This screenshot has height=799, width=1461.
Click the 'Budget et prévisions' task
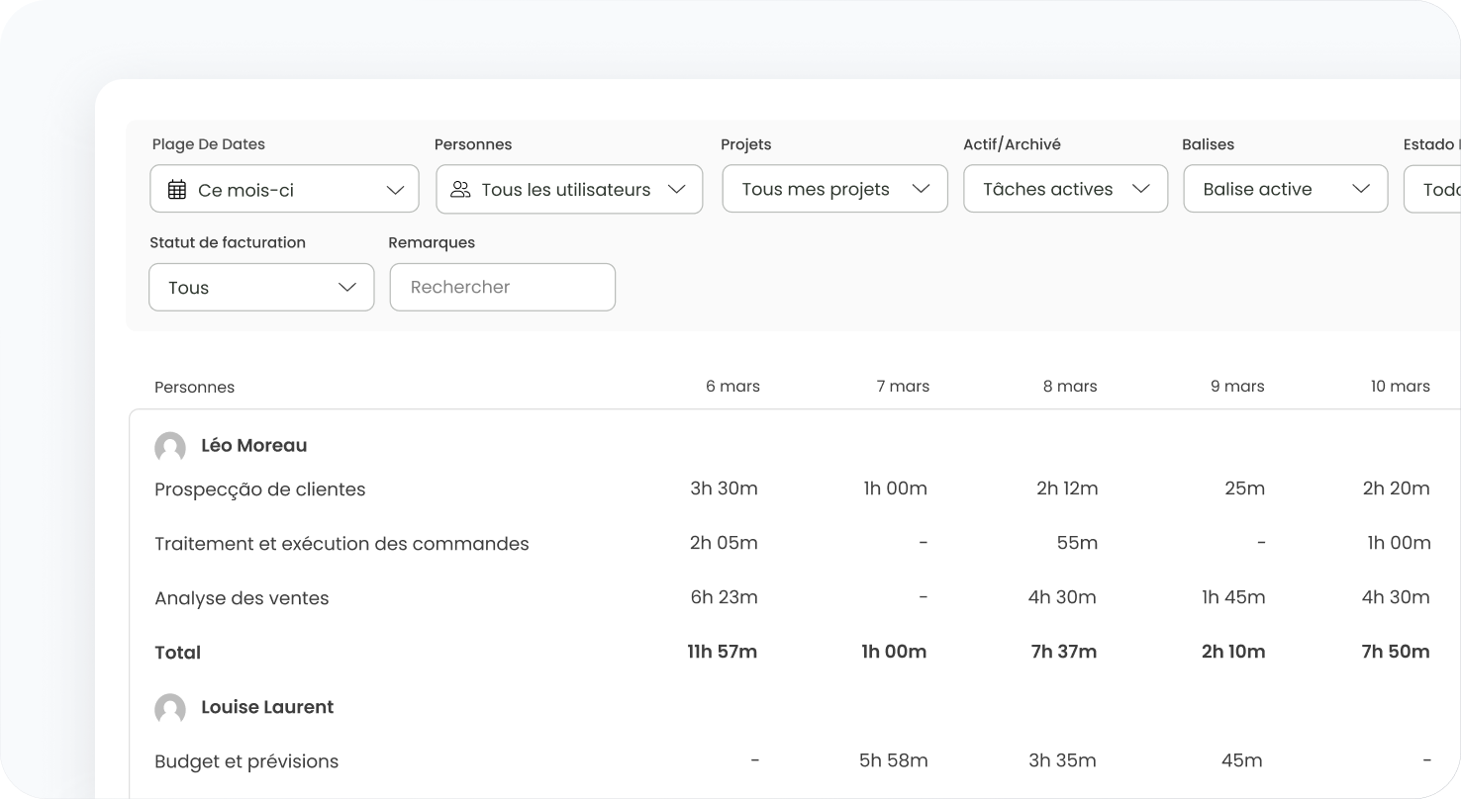click(x=246, y=761)
